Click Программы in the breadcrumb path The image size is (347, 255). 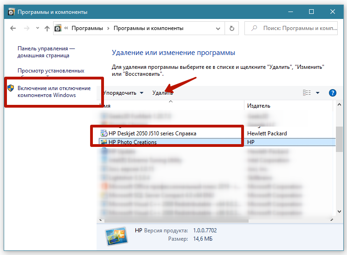(x=87, y=28)
